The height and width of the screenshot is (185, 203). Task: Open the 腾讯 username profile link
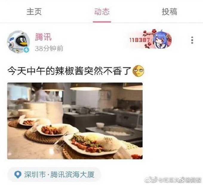[x=43, y=37]
